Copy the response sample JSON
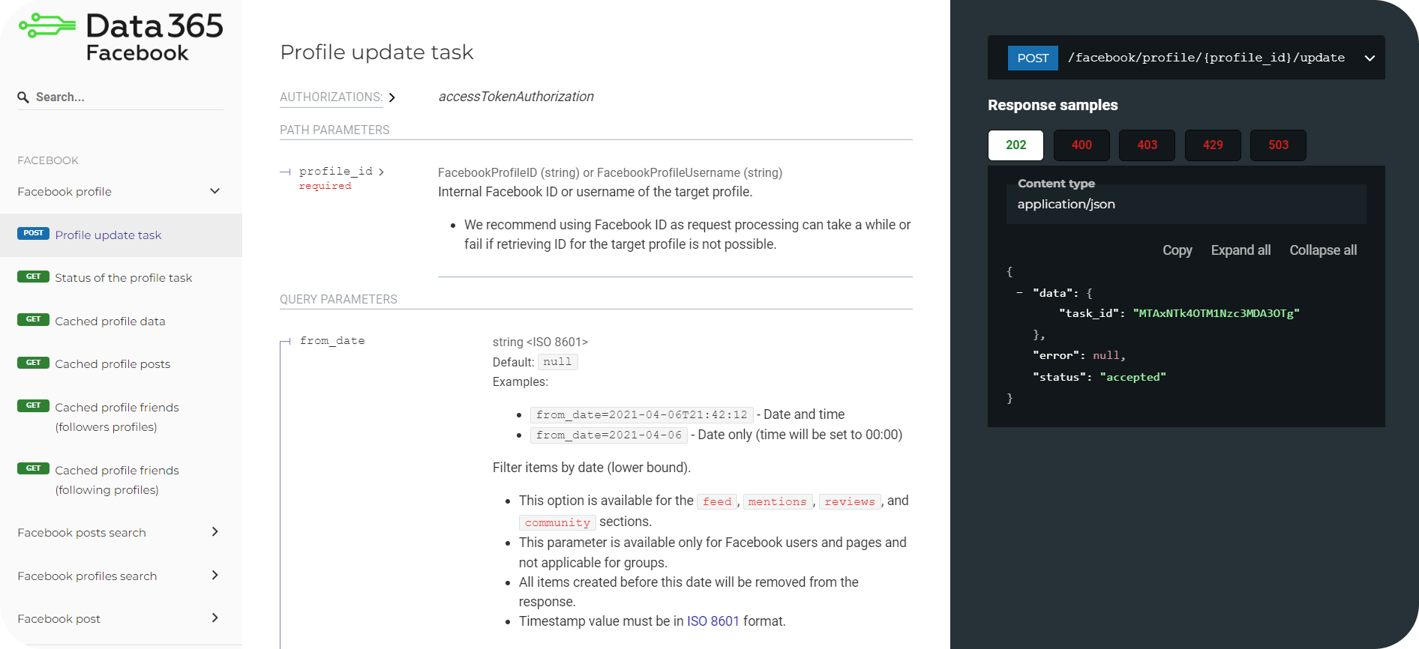Screen dimensions: 1419x649 [1177, 250]
